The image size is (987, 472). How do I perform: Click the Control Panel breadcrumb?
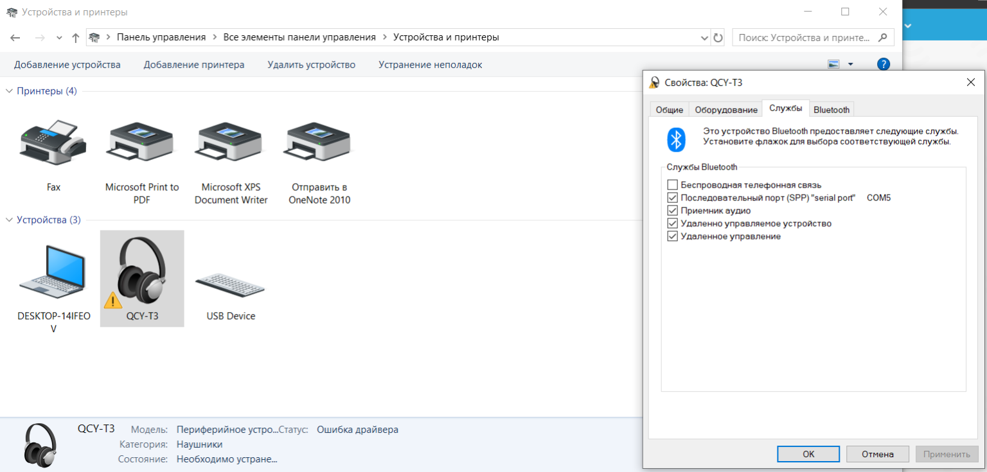point(161,37)
